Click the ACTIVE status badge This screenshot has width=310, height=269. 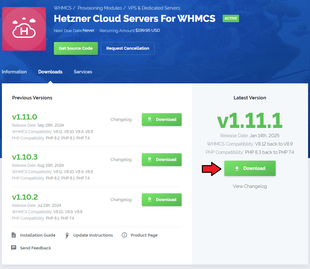point(231,18)
